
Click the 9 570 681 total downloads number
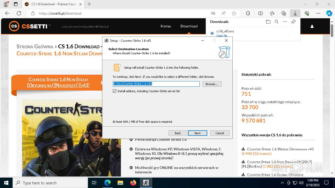click(x=254, y=120)
